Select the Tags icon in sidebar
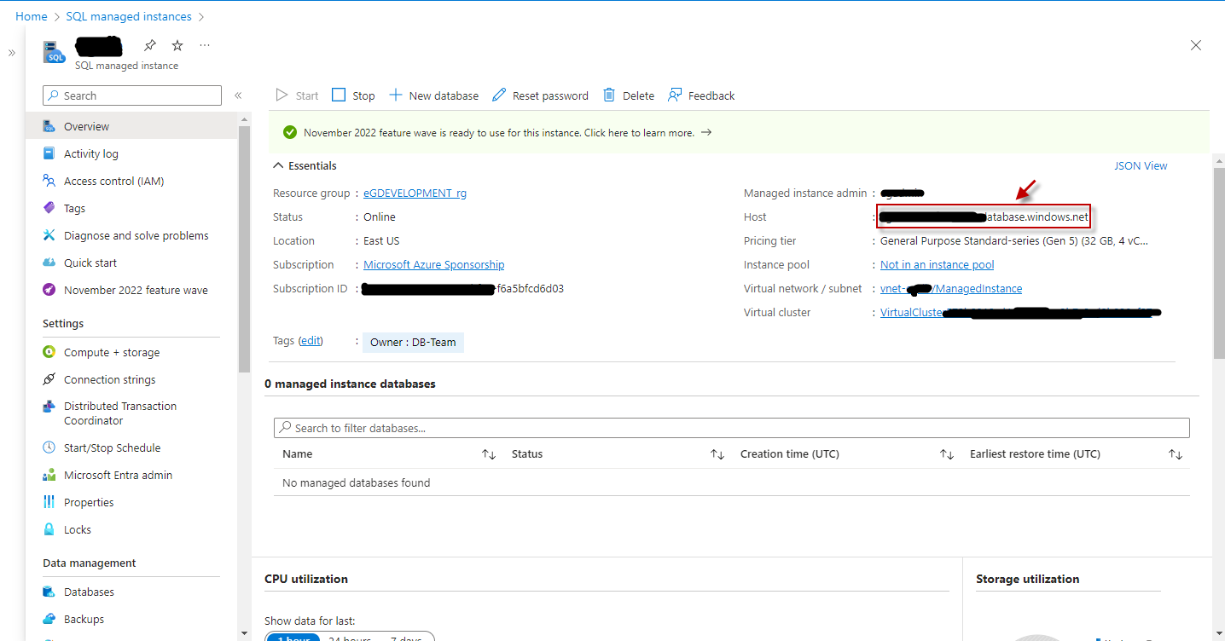 [49, 208]
